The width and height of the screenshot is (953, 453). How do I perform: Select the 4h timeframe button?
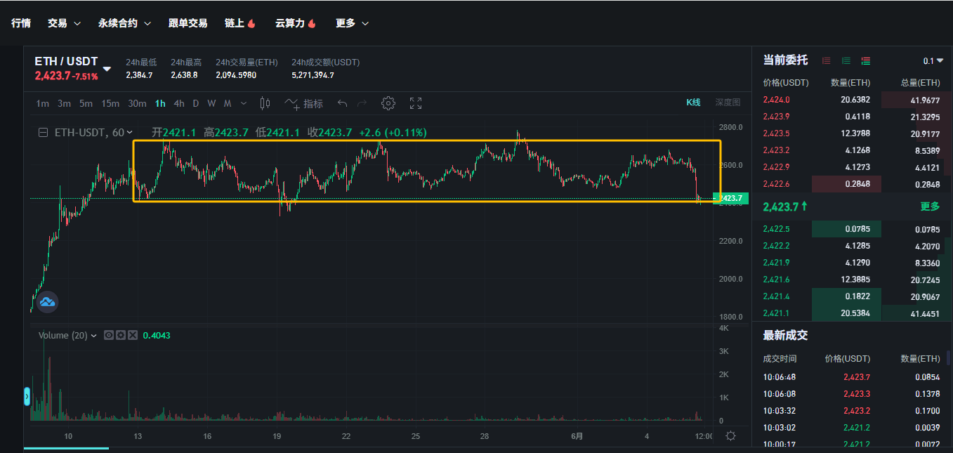click(179, 103)
